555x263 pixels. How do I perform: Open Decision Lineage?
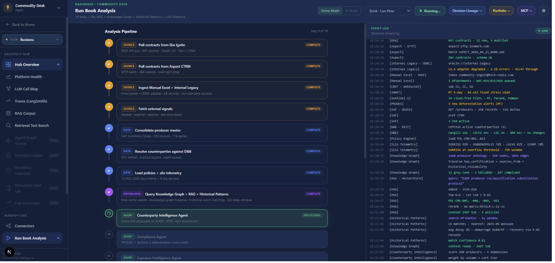pyautogui.click(x=467, y=11)
